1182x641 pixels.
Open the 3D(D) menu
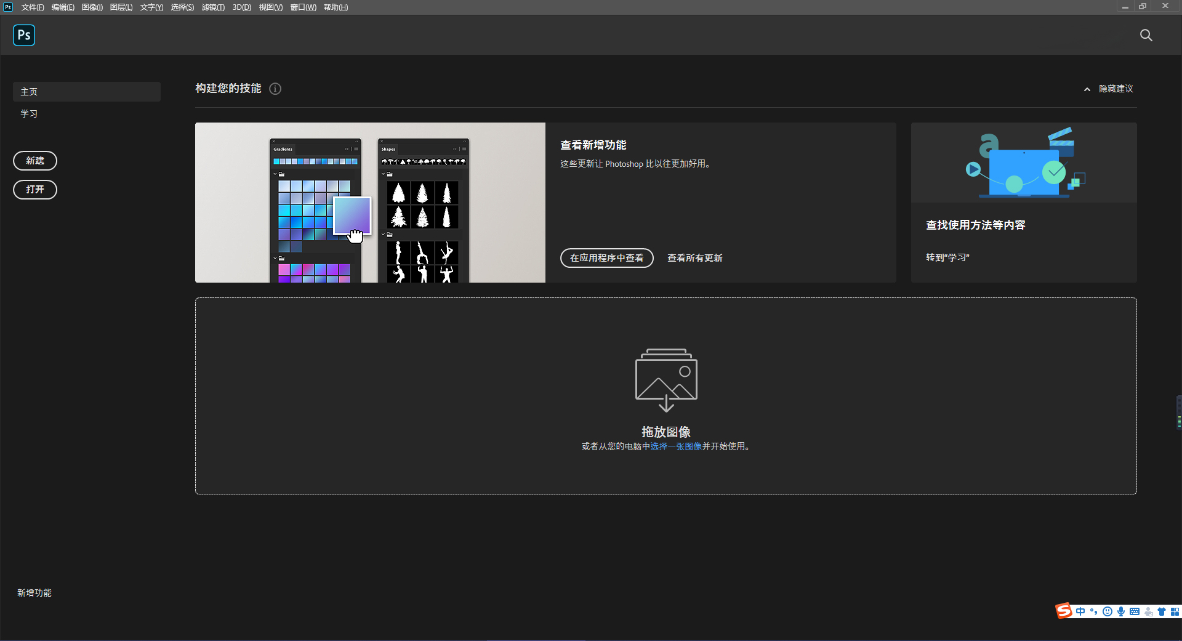[242, 7]
